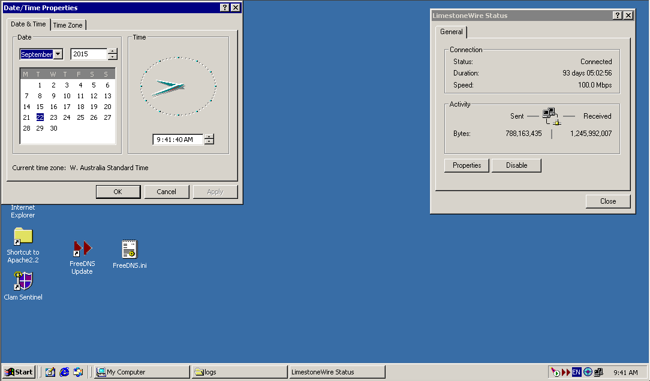Click the tray clock showing 9:41 AM
Screen dimensions: 650x381
pos(625,372)
